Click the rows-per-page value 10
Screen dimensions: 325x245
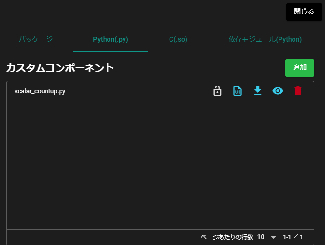click(261, 237)
